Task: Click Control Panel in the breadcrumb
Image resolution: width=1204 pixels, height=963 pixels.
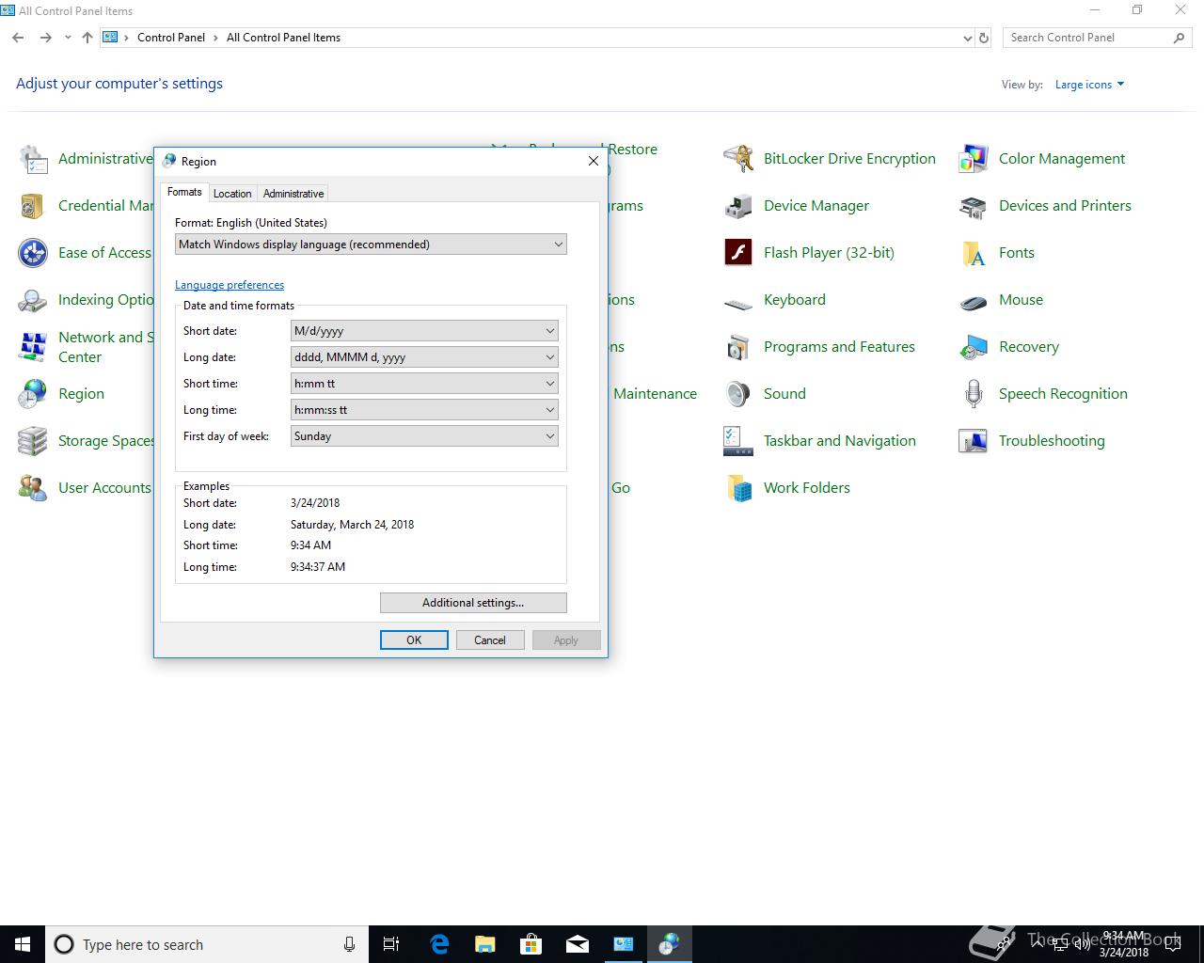Action: [171, 38]
